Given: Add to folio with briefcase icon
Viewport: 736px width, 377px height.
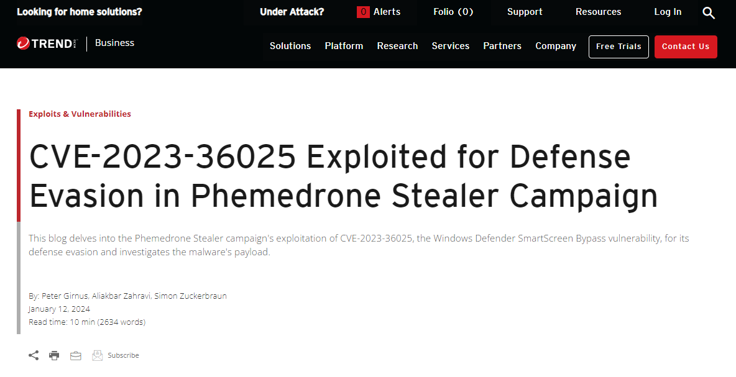Looking at the screenshot, I should click(76, 356).
